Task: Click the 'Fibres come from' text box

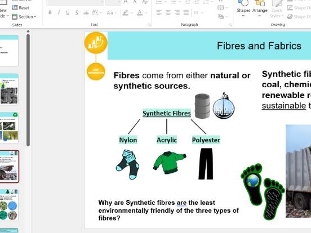Action: coord(182,80)
